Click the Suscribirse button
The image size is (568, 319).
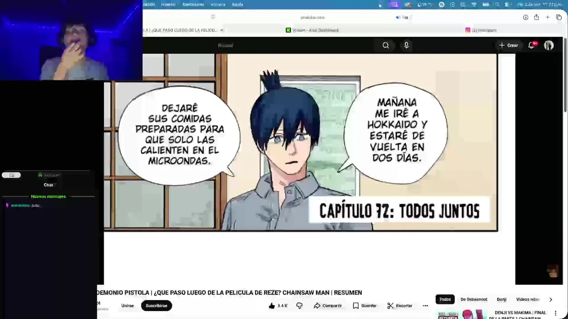click(x=157, y=306)
